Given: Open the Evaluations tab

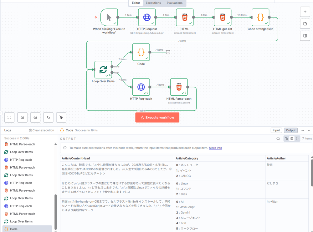Looking at the screenshot, I should point(174,3).
